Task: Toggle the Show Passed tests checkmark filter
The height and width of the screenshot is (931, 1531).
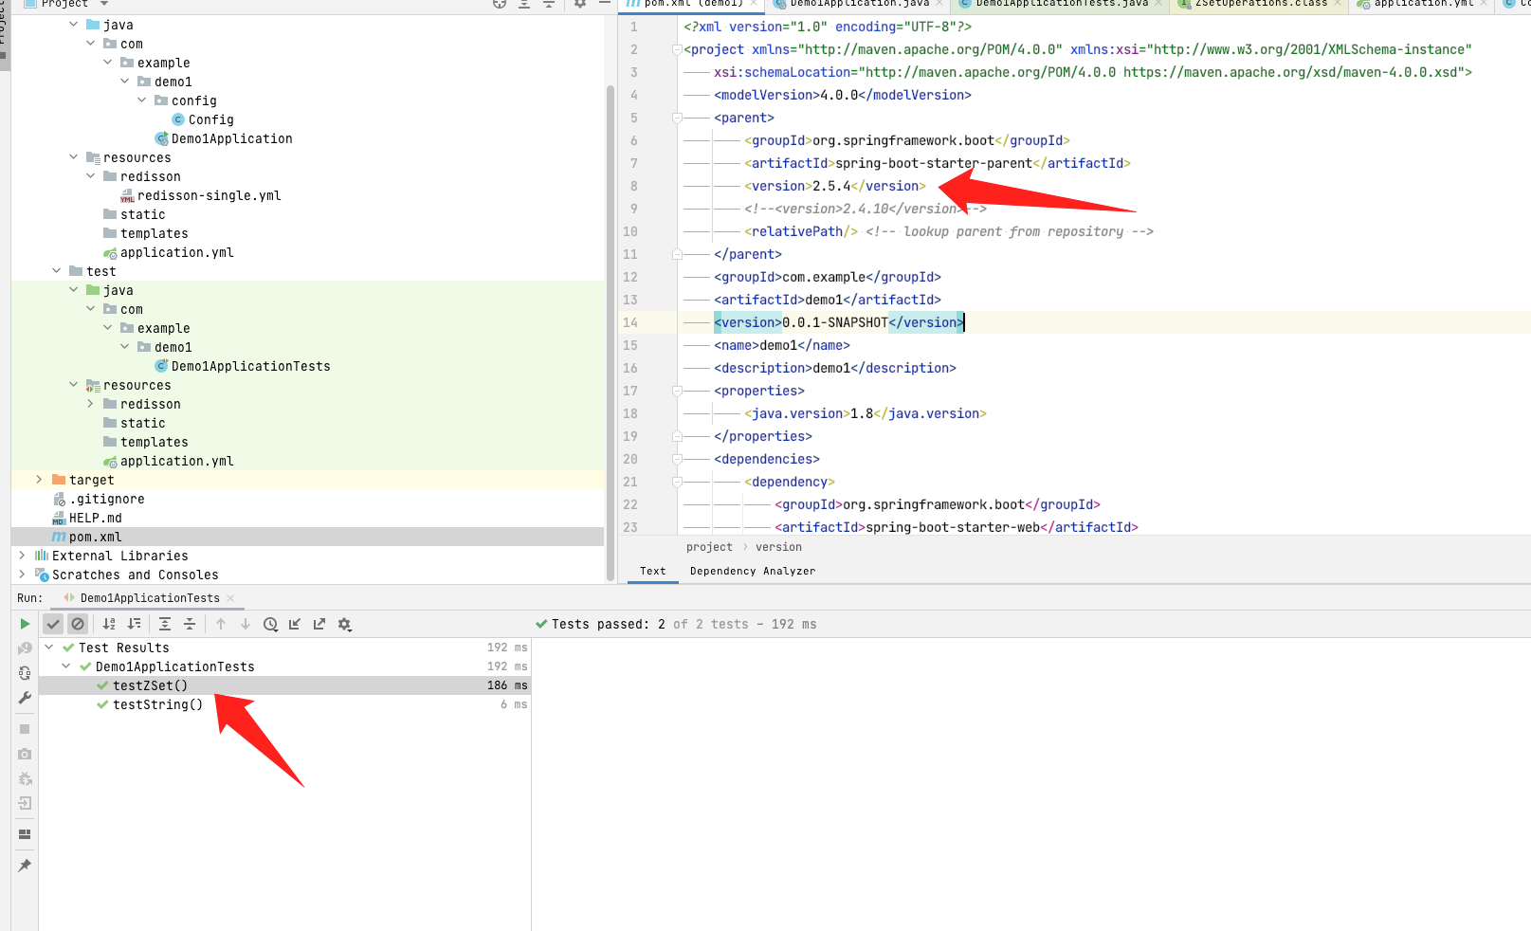Action: (53, 624)
